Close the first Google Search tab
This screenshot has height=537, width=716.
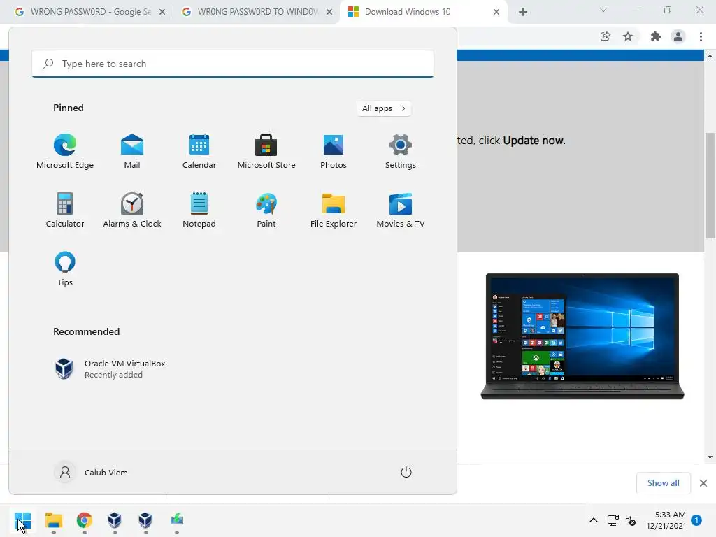(162, 12)
